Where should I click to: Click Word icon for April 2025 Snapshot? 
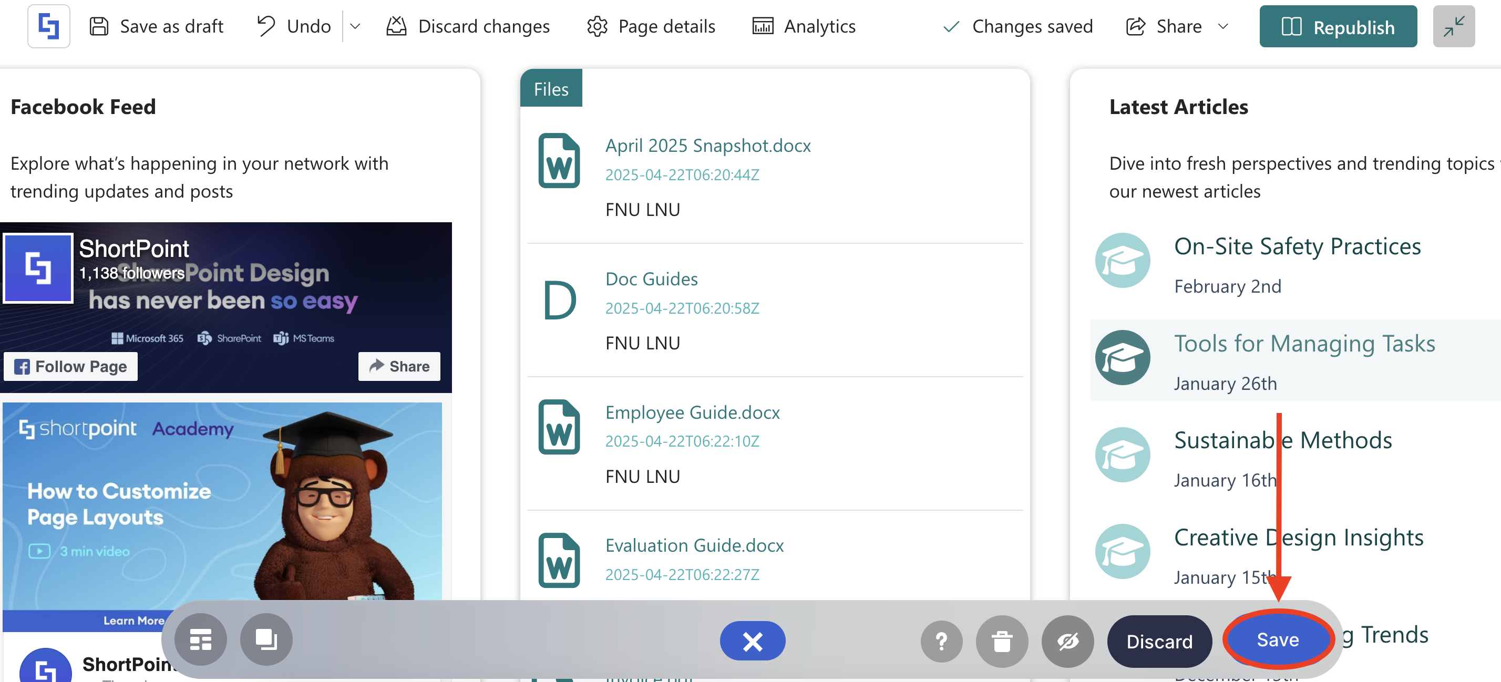[x=559, y=161]
